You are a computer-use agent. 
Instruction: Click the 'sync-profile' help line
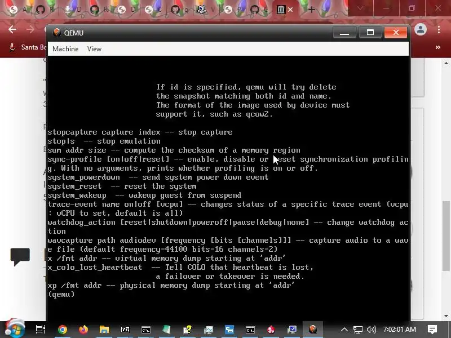228,163
